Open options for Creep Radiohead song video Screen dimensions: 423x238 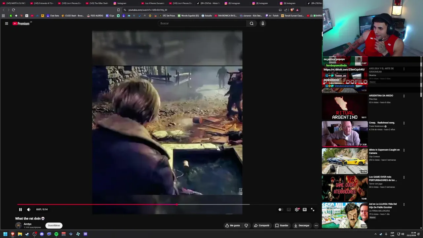pos(404,123)
